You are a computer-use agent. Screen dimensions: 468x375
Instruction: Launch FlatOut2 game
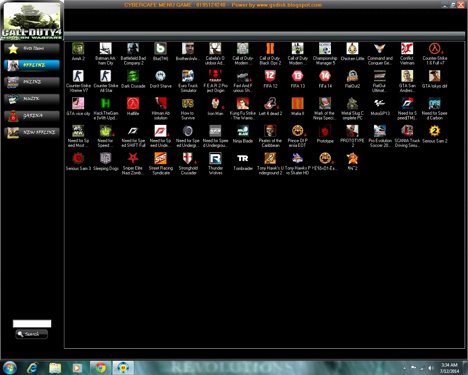[352, 76]
